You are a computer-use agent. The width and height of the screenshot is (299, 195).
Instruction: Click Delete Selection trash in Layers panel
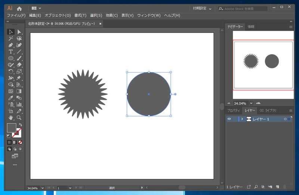[x=284, y=187]
